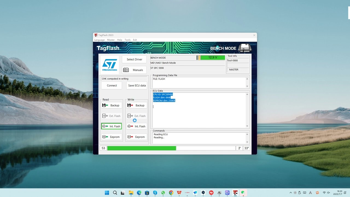Screen dimensions: 350x197
Task: Open Task View on the taskbar
Action: (x=123, y=193)
